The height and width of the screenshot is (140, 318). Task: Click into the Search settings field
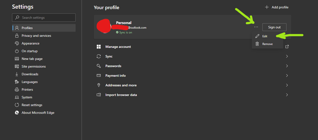[44, 17]
